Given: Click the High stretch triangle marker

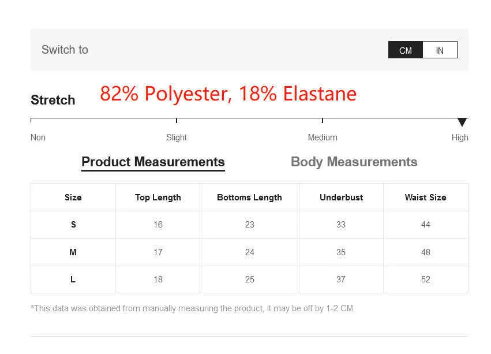Looking at the screenshot, I should coord(462,122).
